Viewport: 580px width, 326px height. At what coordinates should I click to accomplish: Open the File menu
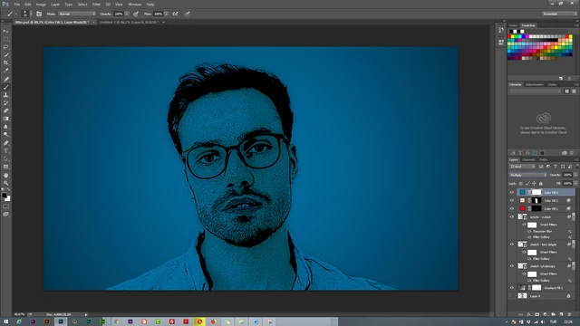point(17,5)
